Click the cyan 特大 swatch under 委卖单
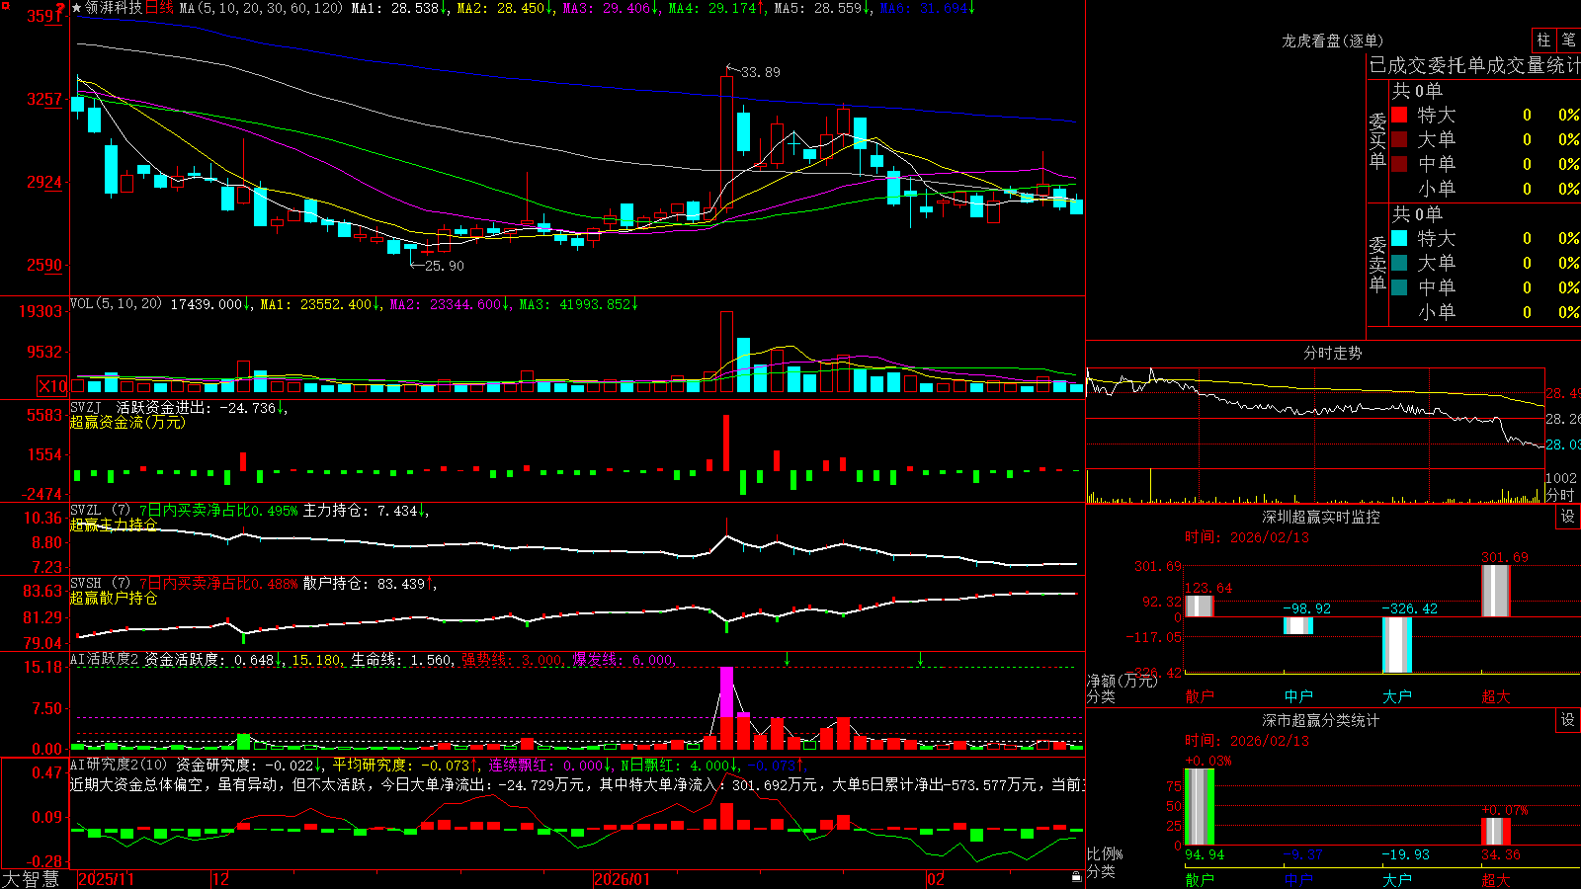1581x889 pixels. [1399, 238]
